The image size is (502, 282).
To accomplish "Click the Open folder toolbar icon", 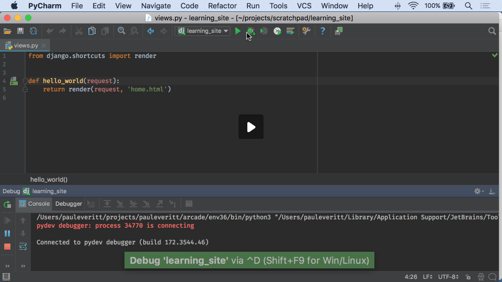I will 7,31.
